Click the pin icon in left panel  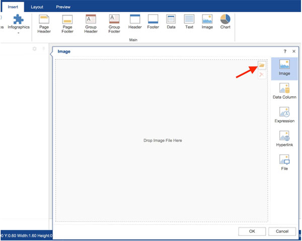(43, 48)
